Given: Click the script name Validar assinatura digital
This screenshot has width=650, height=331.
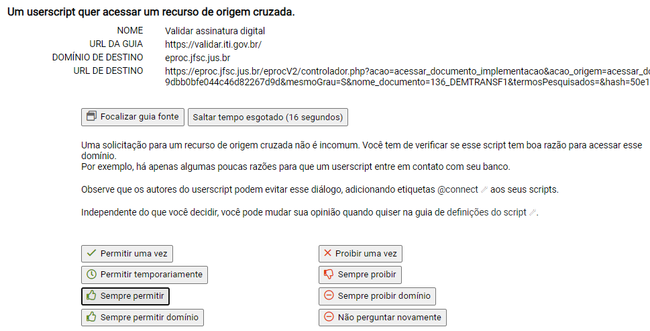Looking at the screenshot, I should click(x=215, y=31).
